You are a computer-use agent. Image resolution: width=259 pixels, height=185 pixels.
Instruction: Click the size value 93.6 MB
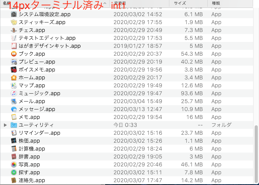[x=192, y=93]
